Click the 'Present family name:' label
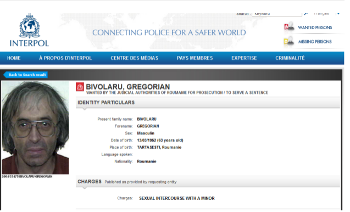The image size is (350, 212). coord(115,119)
